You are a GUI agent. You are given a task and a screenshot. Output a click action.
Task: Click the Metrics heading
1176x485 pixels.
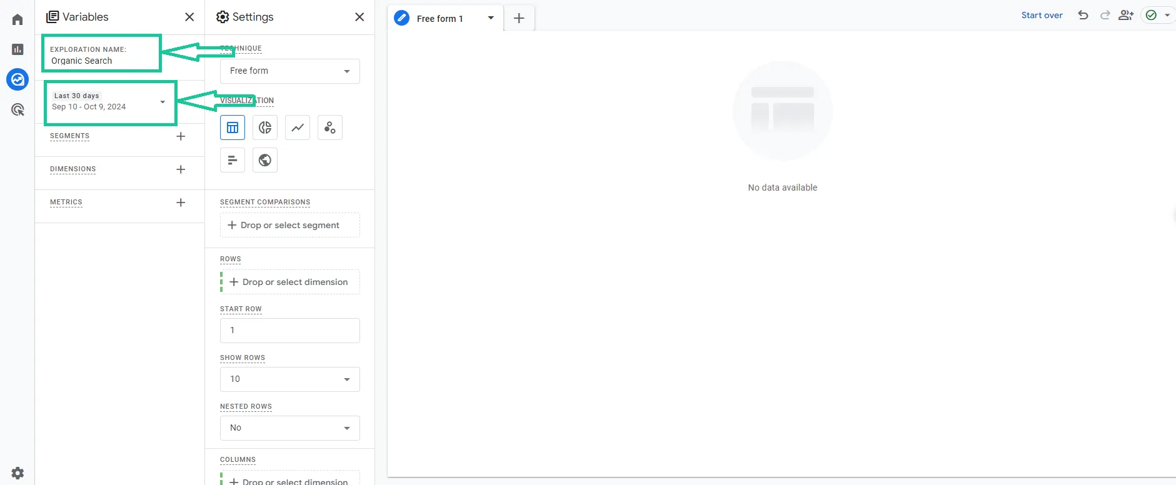(66, 202)
